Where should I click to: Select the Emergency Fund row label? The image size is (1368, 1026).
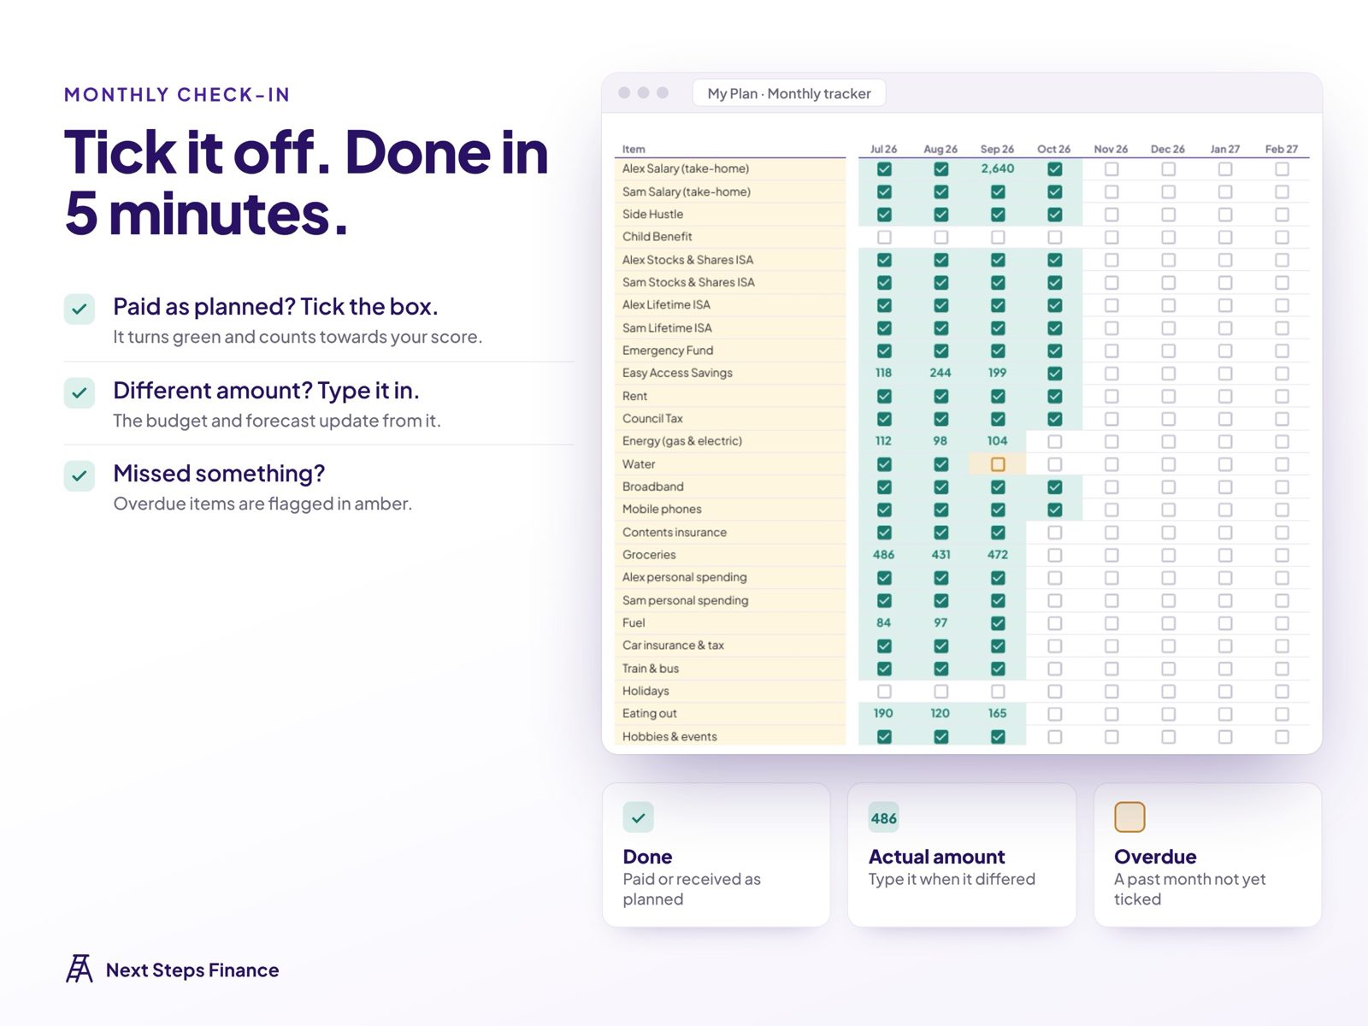click(x=668, y=351)
